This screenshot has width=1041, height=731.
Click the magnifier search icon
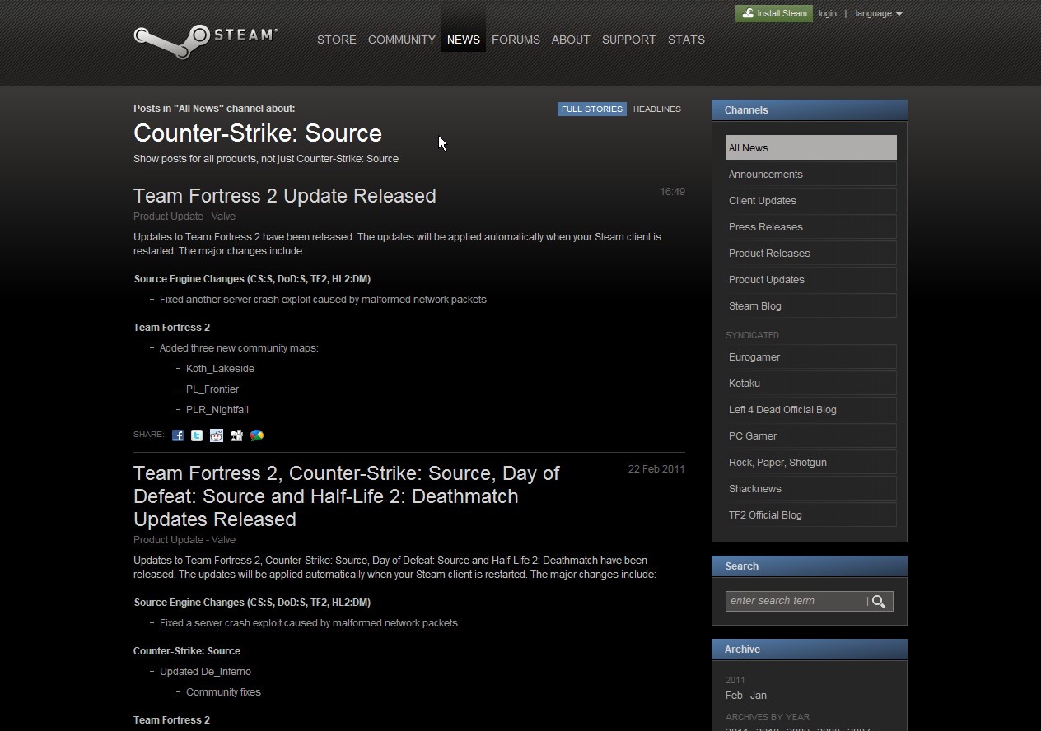[879, 602]
